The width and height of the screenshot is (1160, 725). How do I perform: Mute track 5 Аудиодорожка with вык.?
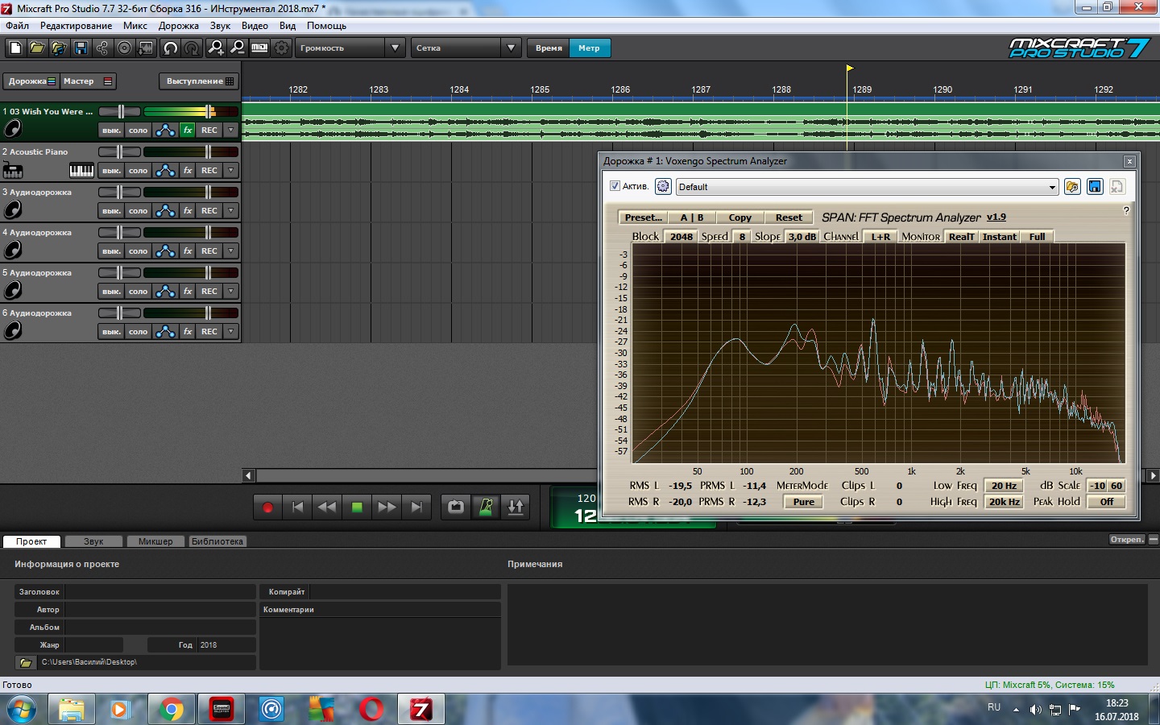click(x=111, y=291)
